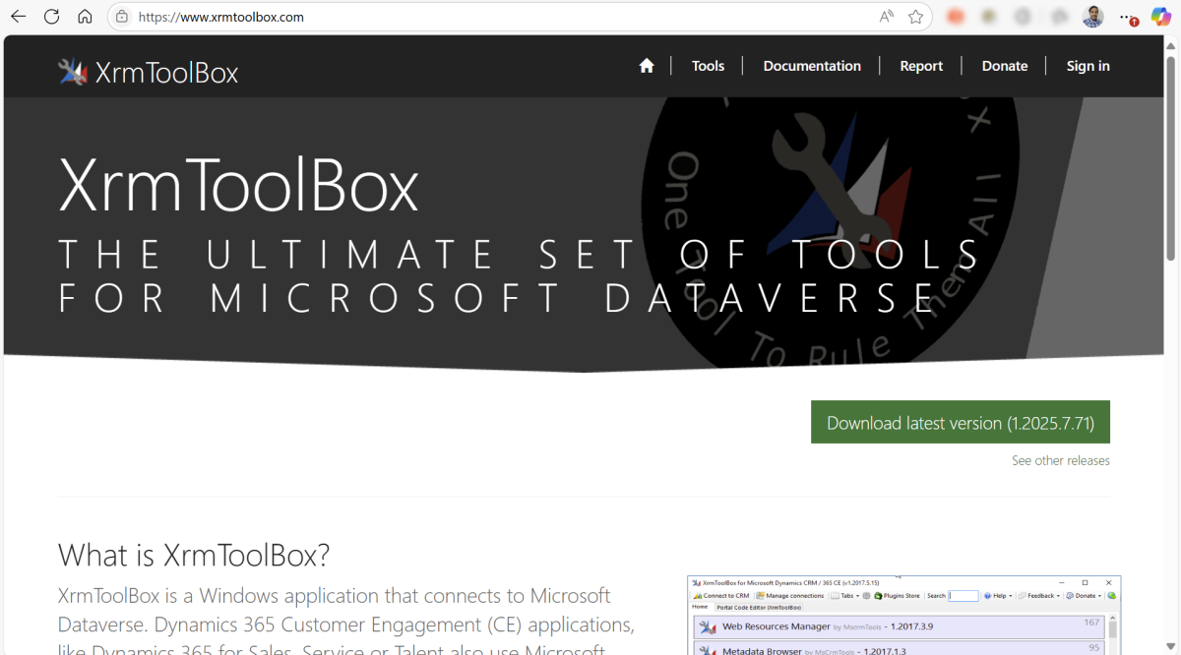Go to the site home icon in navigation
The image size is (1181, 655).
point(647,66)
